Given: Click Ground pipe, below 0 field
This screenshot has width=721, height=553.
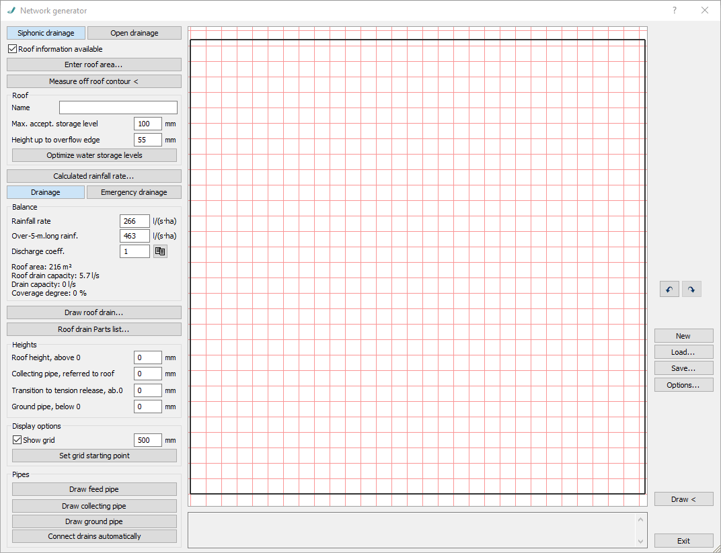Looking at the screenshot, I should point(148,407).
